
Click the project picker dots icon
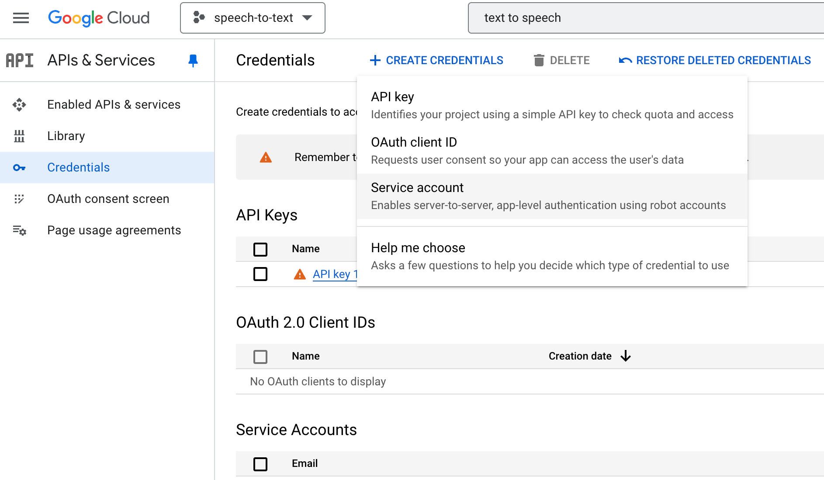[199, 17]
